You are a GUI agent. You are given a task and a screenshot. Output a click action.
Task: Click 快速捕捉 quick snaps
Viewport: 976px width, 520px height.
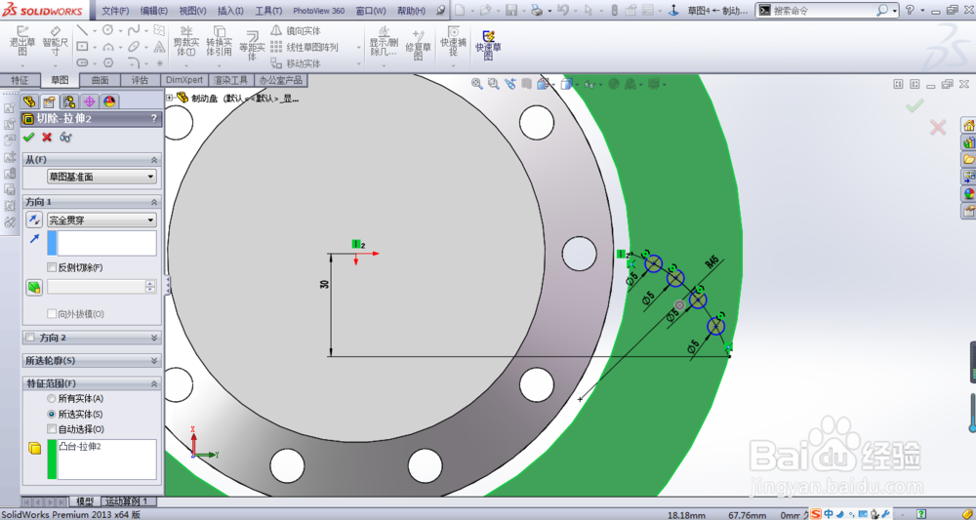(453, 41)
